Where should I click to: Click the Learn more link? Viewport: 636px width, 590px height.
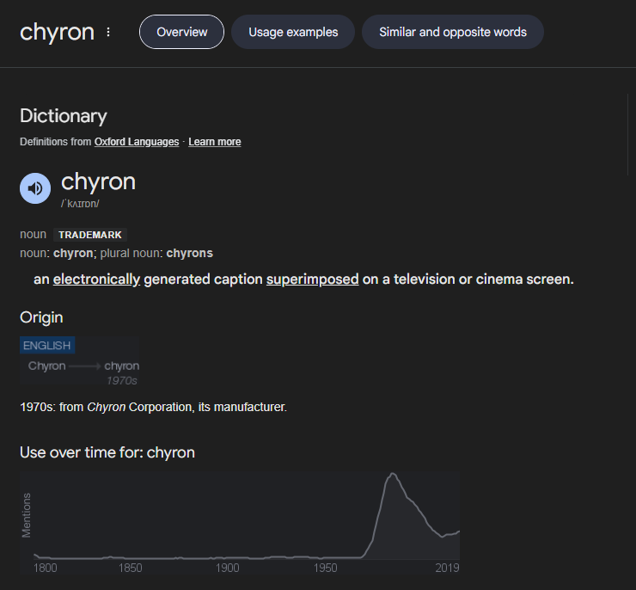pyautogui.click(x=215, y=142)
